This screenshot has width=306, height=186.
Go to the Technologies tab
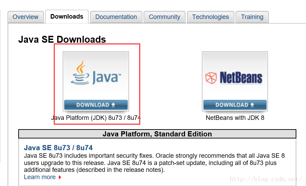211,17
